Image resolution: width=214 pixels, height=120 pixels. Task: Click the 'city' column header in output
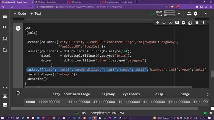tap(57, 94)
